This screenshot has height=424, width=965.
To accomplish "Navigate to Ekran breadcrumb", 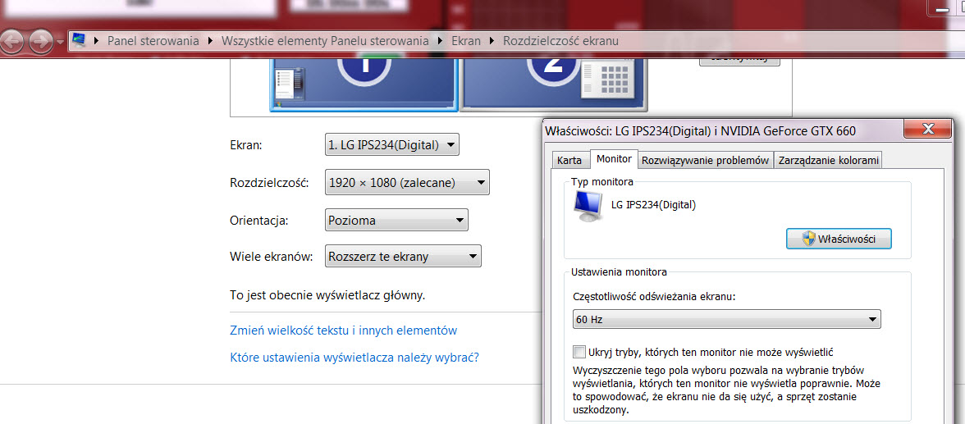I will point(466,41).
